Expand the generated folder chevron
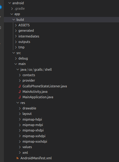 pos(16,31)
